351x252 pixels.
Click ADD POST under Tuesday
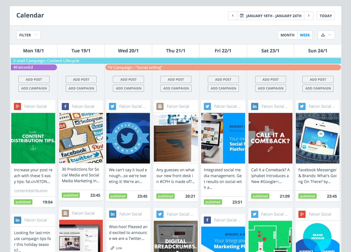(x=81, y=79)
